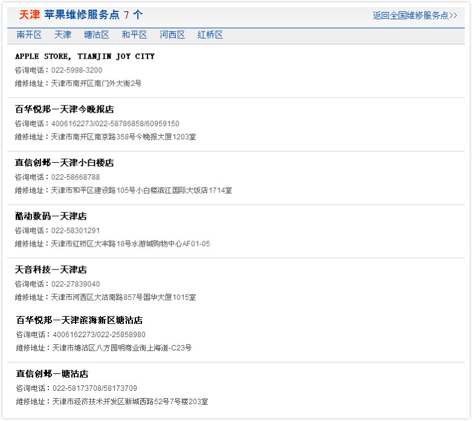Click the 酷动数码—天津店 store title
The image size is (472, 421).
pyautogui.click(x=51, y=216)
